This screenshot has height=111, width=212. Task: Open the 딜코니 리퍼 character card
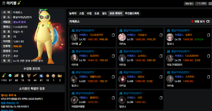tap(140, 100)
